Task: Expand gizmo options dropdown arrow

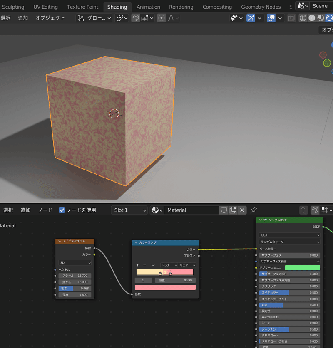Action: click(259, 18)
